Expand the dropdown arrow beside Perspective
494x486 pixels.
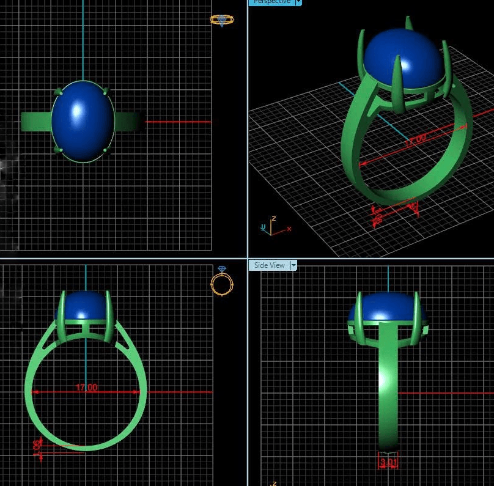(298, 2)
